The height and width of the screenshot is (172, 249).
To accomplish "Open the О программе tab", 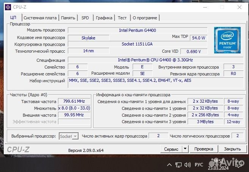I will tap(145, 18).
